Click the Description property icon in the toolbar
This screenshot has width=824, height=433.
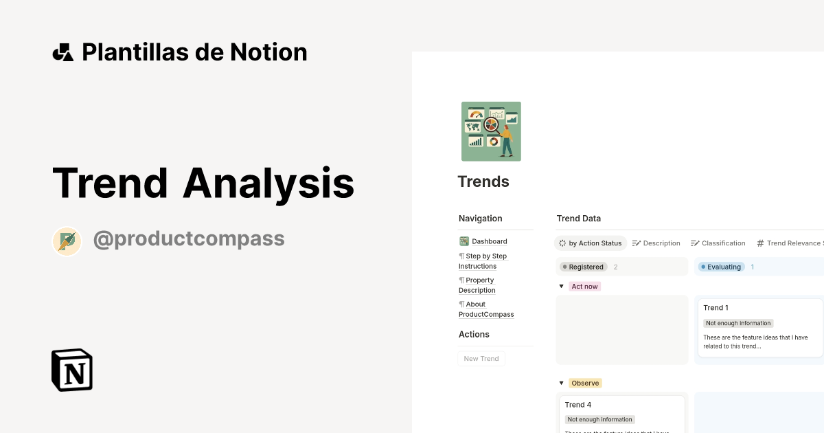(x=635, y=243)
